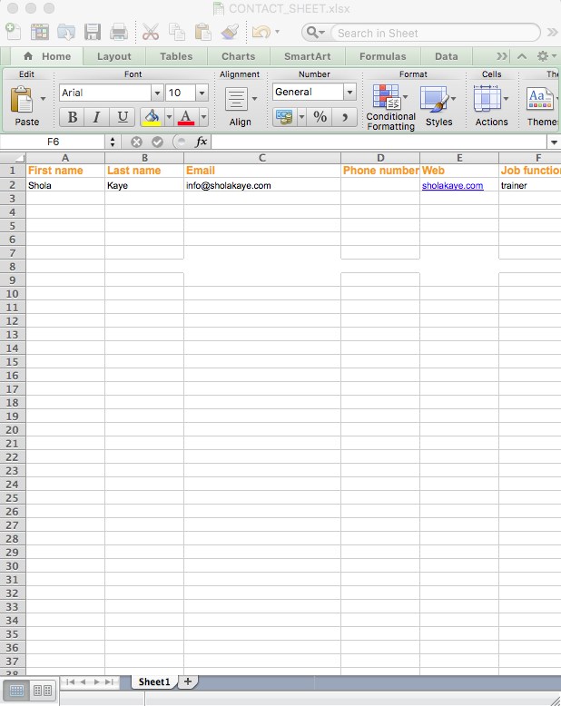Undo the last action

pyautogui.click(x=261, y=32)
